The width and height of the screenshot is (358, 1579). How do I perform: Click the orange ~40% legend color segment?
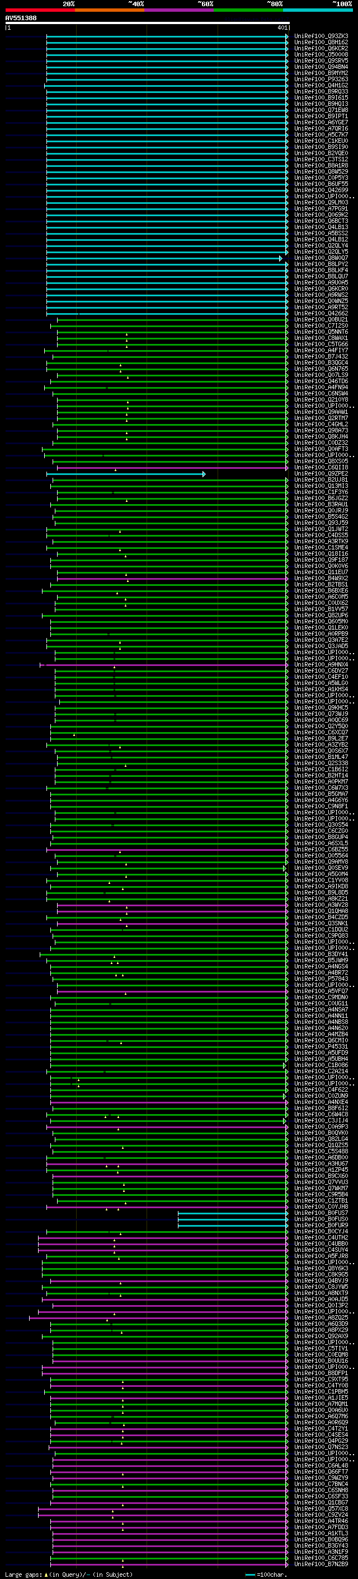pos(110,10)
